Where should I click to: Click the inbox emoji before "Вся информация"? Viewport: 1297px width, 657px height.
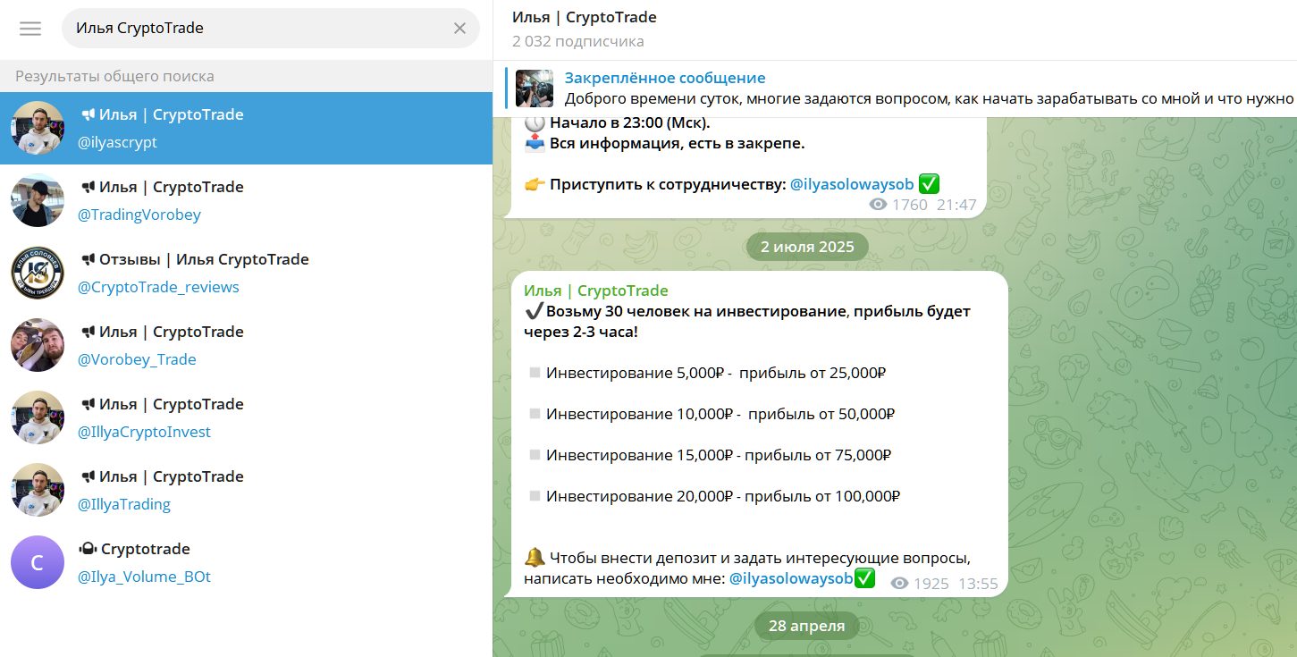pyautogui.click(x=535, y=143)
